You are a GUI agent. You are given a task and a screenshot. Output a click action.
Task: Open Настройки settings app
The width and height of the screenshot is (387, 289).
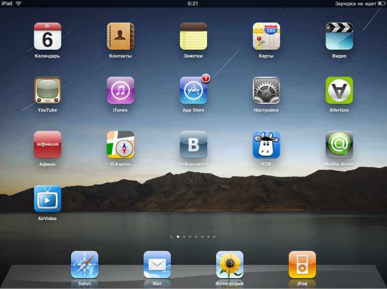(x=266, y=90)
